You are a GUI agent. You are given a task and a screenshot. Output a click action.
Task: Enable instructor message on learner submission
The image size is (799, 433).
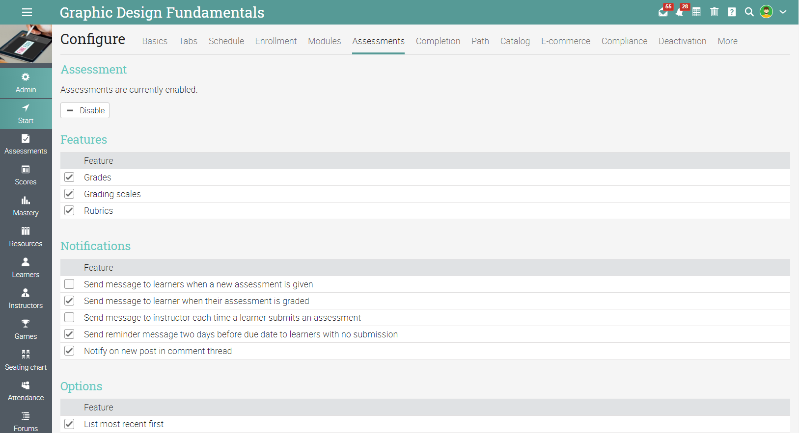point(69,318)
